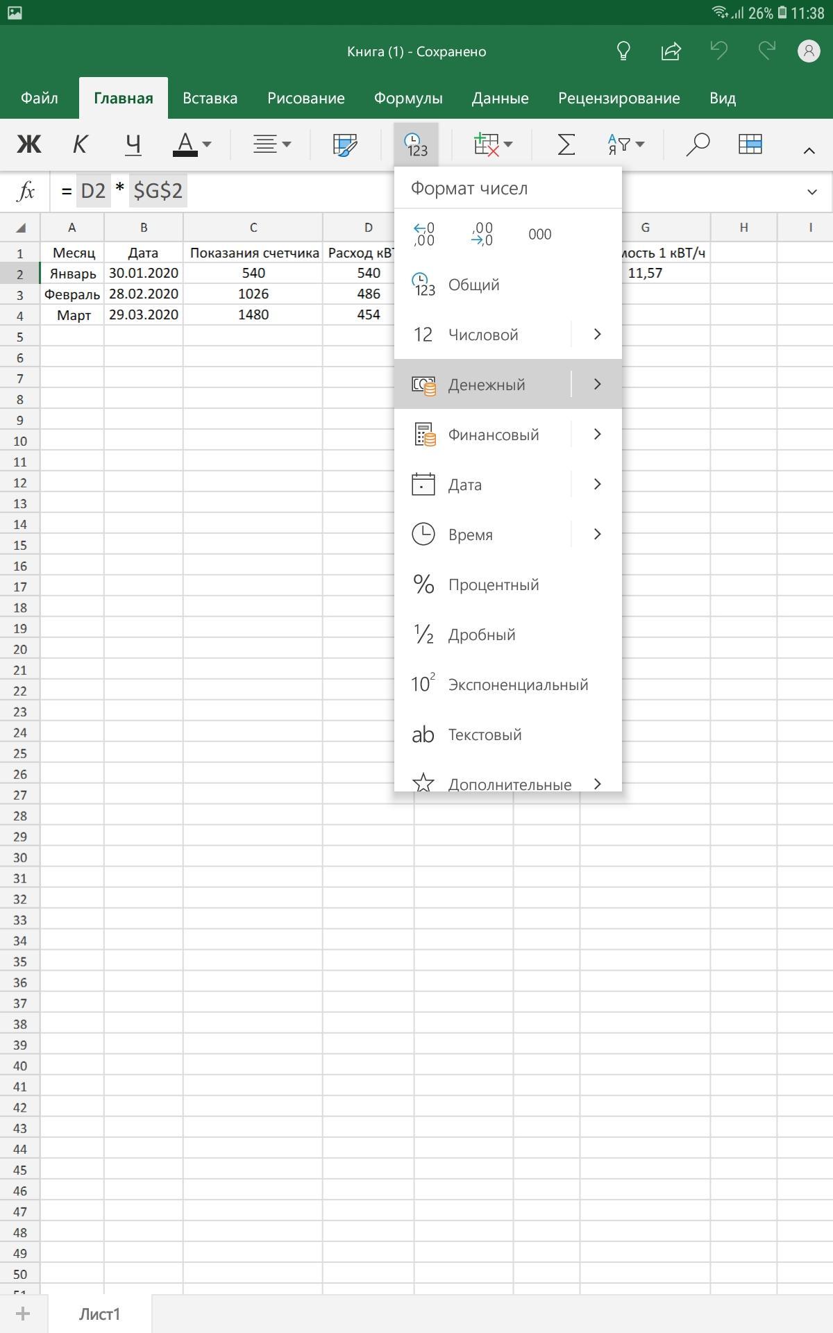
Task: Choose the Текстовый format
Action: click(x=508, y=735)
